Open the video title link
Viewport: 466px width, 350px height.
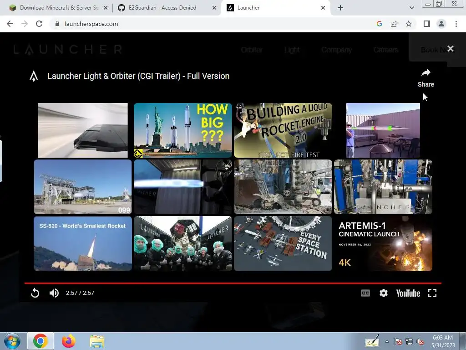click(138, 76)
